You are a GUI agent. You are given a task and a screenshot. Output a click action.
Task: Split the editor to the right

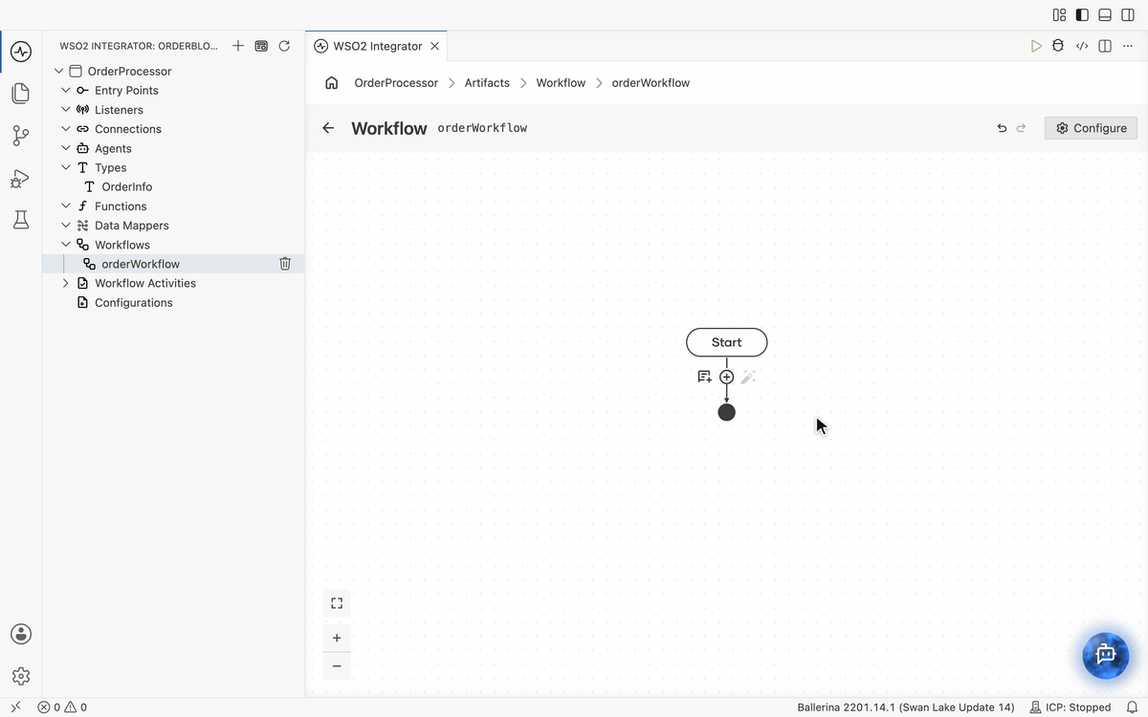click(1105, 46)
